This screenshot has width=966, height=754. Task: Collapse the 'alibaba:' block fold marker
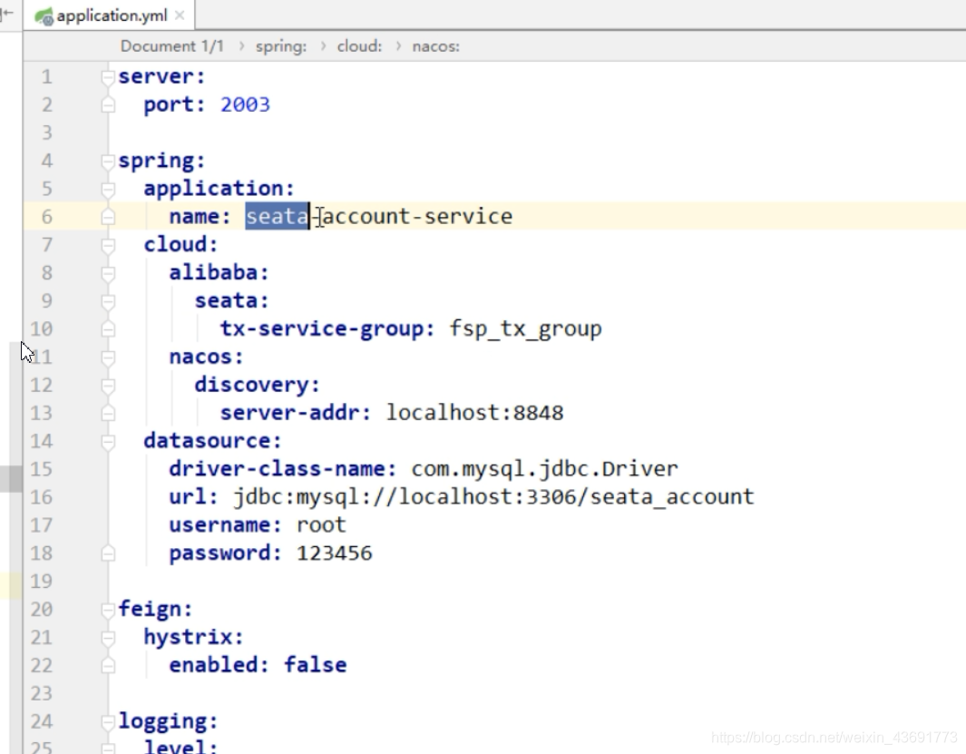pos(108,273)
